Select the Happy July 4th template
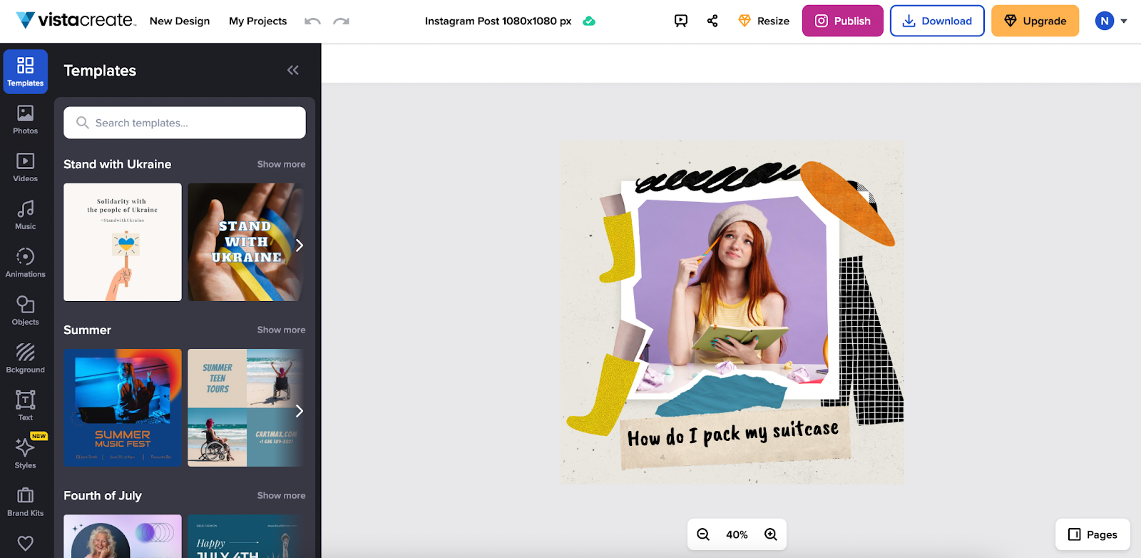The height and width of the screenshot is (558, 1141). pos(245,536)
